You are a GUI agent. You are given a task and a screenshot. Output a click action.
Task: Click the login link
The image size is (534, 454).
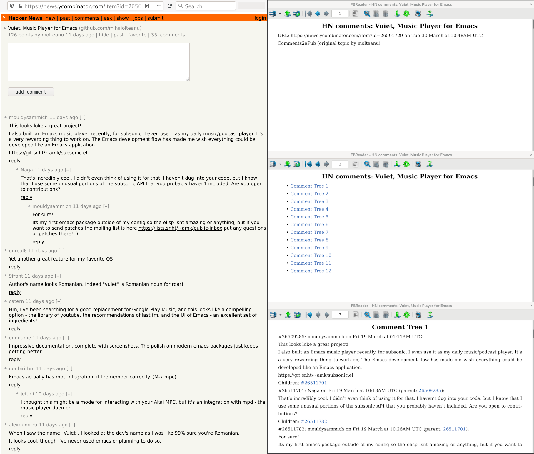(x=260, y=18)
